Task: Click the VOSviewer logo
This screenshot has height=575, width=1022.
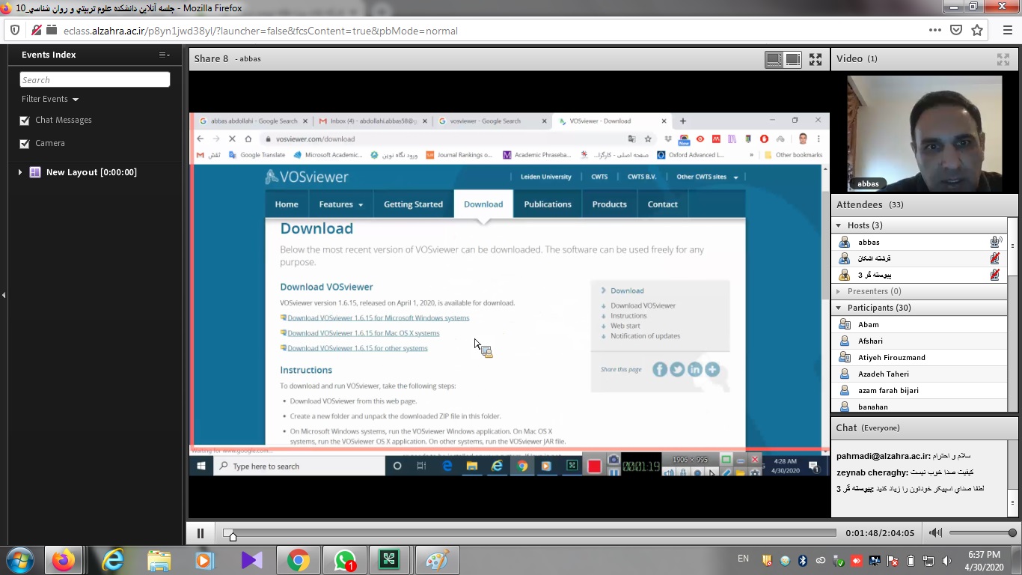Action: coord(307,177)
